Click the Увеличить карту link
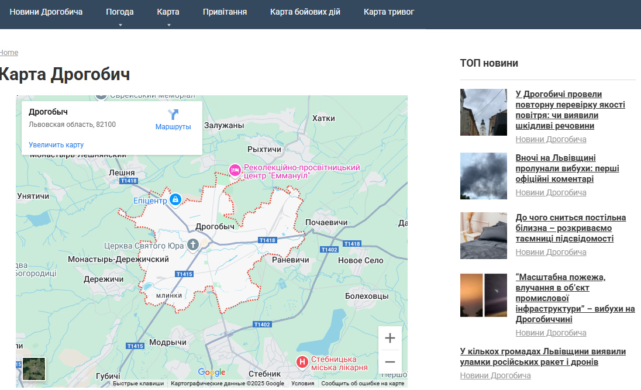This screenshot has height=390, width=641. 56,145
